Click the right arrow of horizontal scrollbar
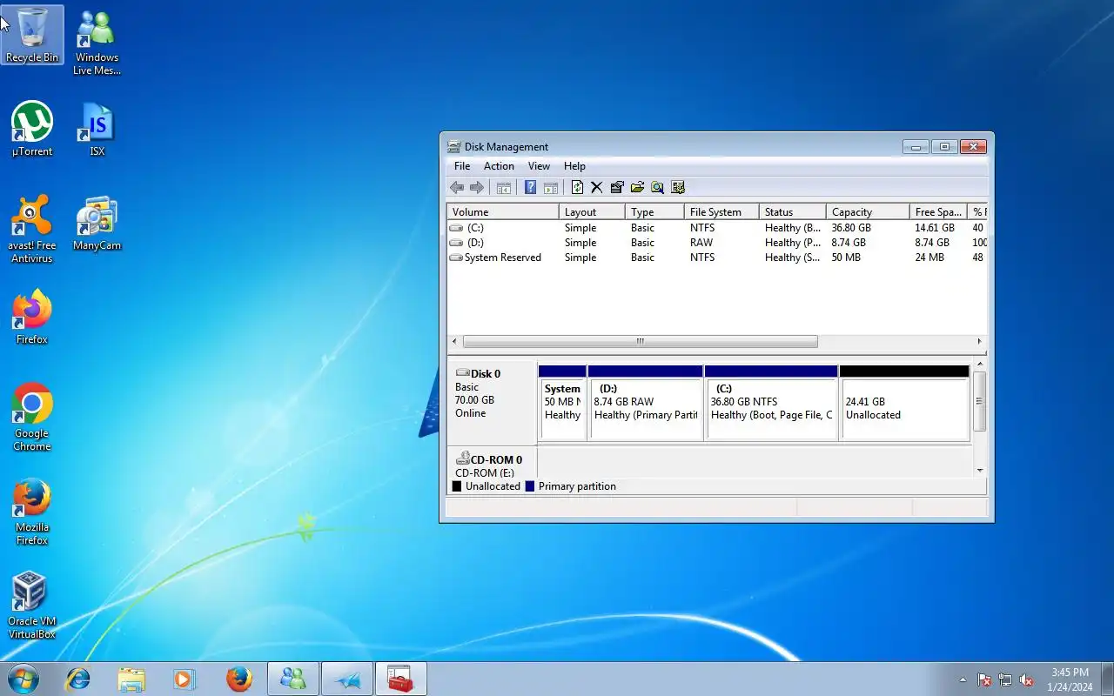This screenshot has width=1114, height=696. [979, 342]
